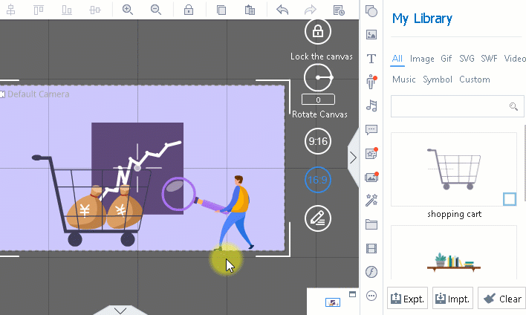
Task: Click the circular edit pencil button
Action: click(318, 218)
